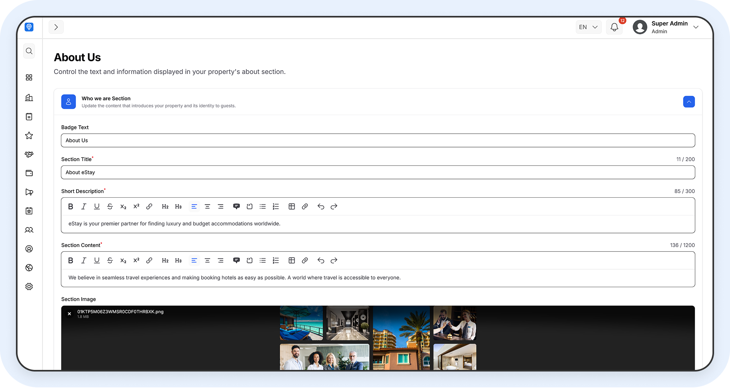Viewport: 730px width, 389px height.
Task: Insert blockquote in Short Description editor
Action: pos(236,206)
